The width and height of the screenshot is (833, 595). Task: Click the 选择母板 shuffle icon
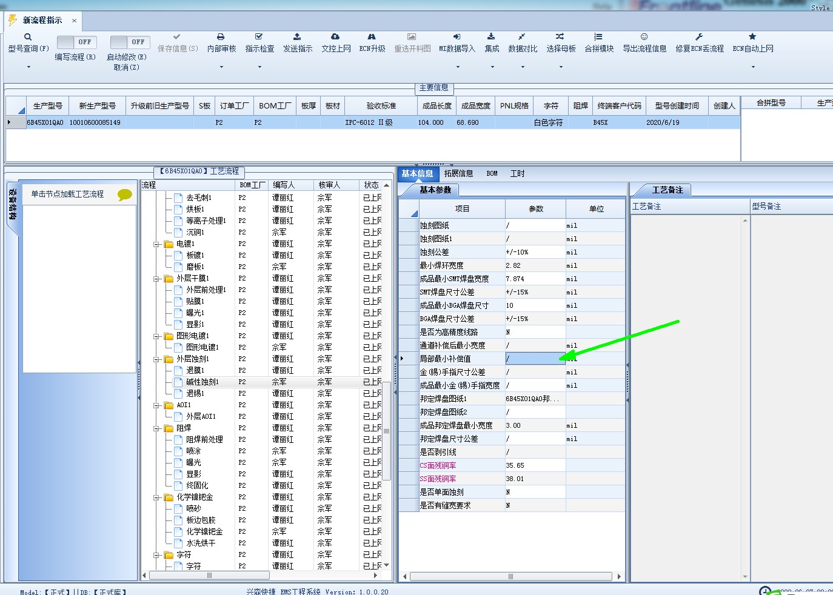coord(560,37)
